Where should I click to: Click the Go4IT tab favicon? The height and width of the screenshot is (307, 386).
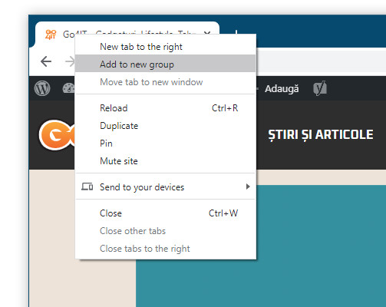tap(51, 35)
